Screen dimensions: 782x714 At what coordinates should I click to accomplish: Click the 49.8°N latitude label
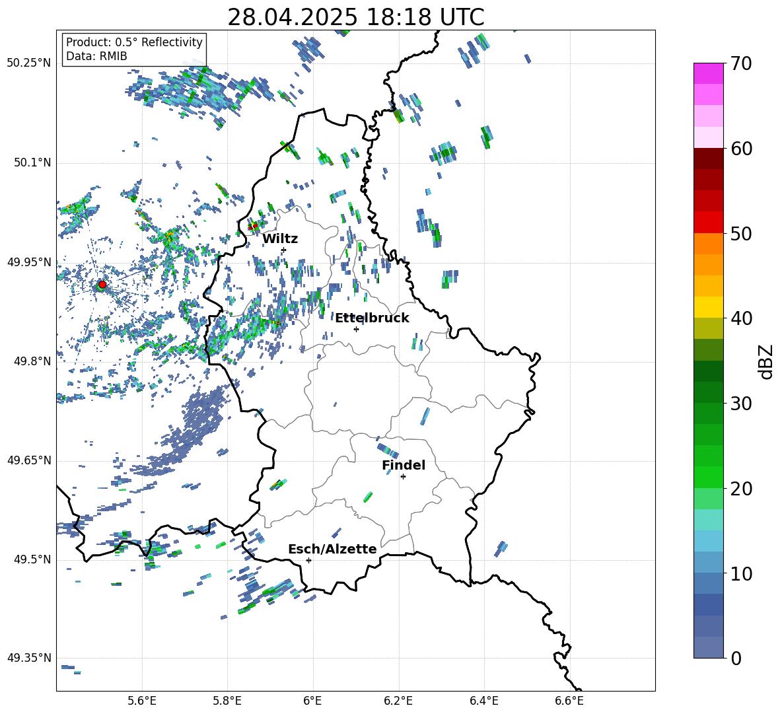(x=32, y=361)
